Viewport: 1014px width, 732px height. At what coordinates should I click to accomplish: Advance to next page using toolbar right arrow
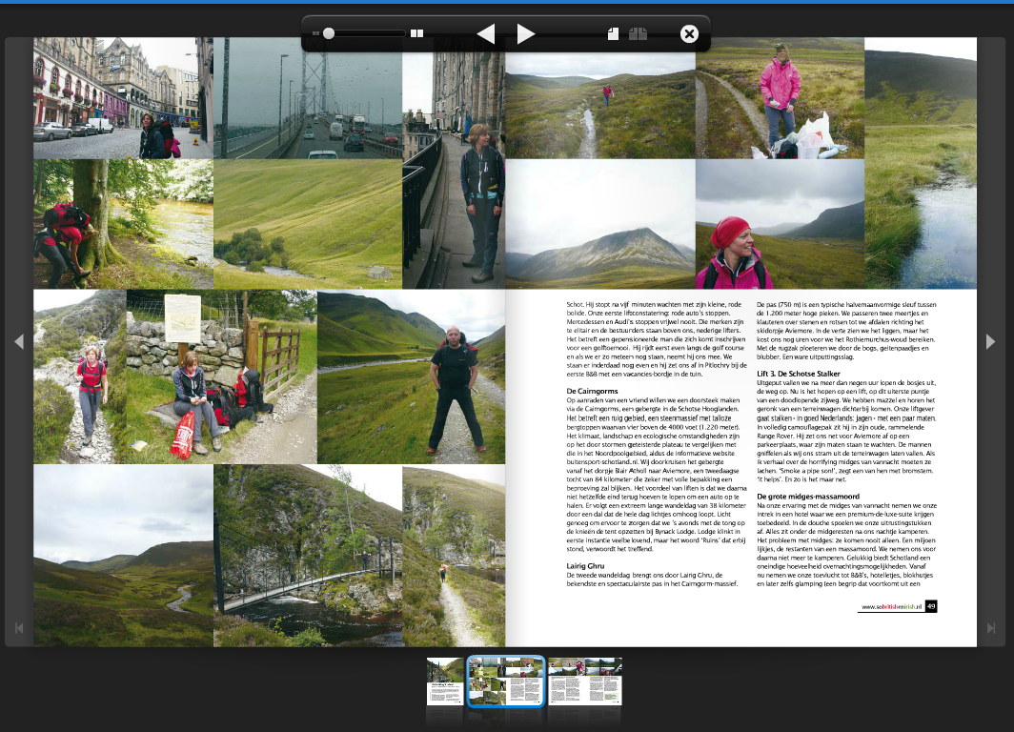click(526, 34)
